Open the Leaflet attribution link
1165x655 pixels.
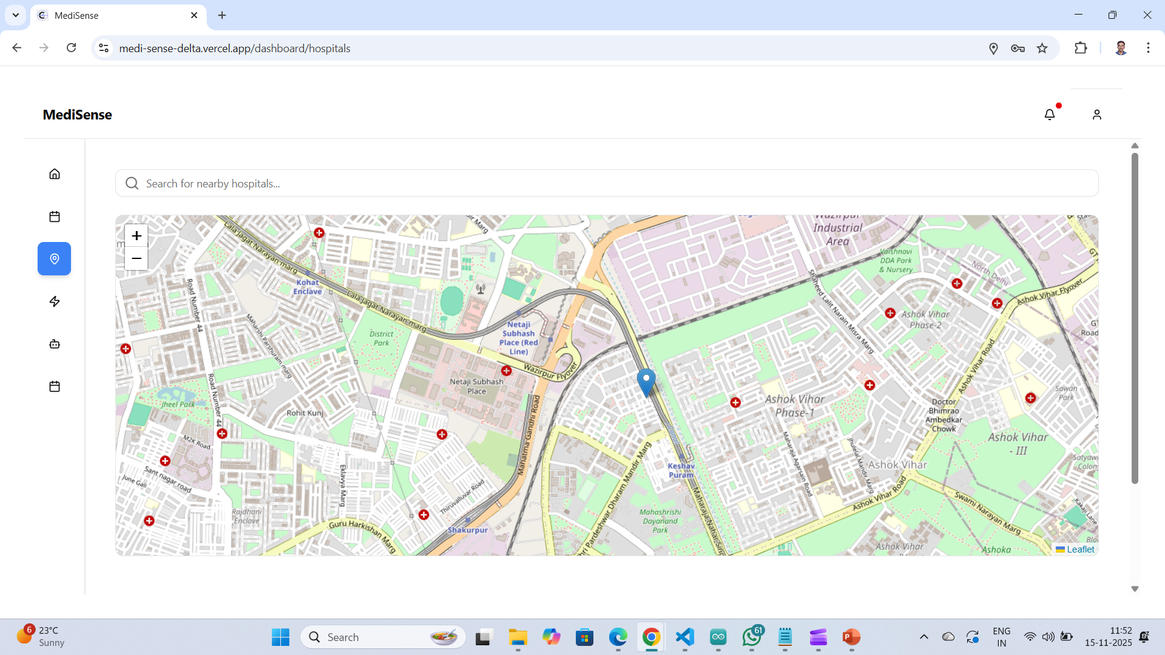click(x=1081, y=549)
